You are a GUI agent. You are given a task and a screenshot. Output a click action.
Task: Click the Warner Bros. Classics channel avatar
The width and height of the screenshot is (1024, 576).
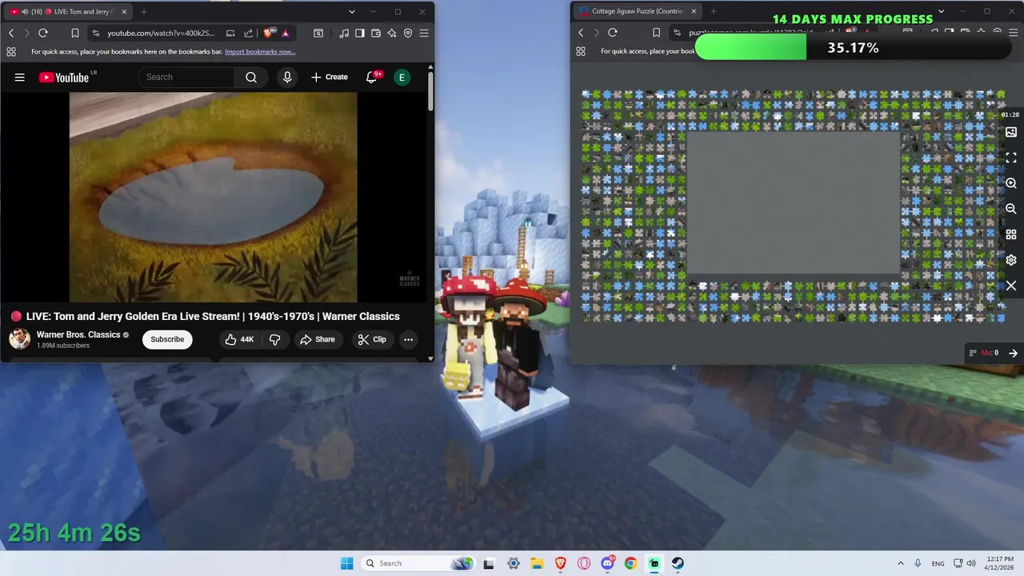[x=19, y=339]
